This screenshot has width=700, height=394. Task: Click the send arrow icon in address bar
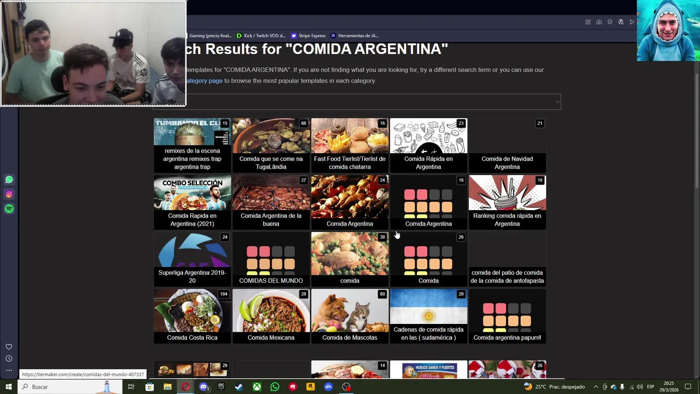point(632,22)
